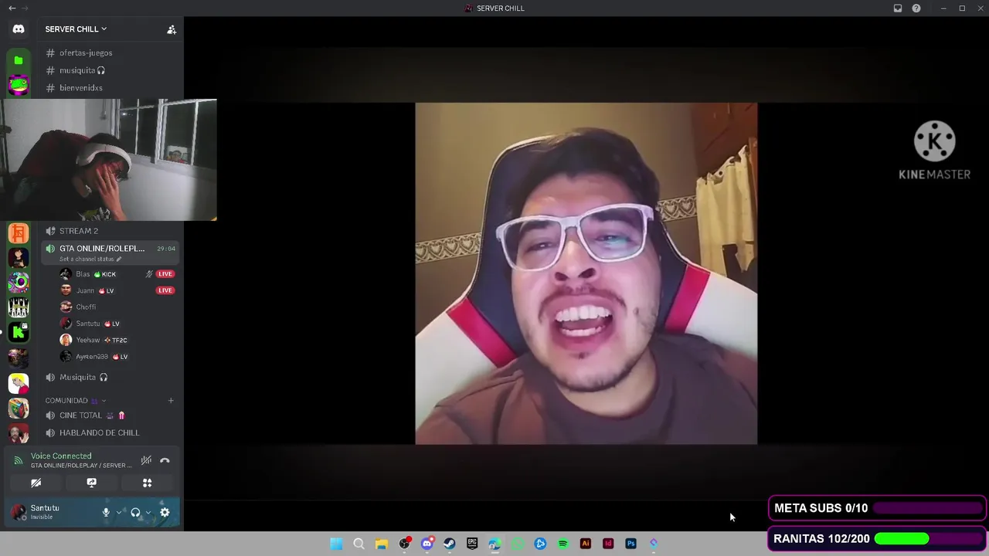Open user settings gear
Image resolution: width=989 pixels, height=556 pixels.
(165, 512)
